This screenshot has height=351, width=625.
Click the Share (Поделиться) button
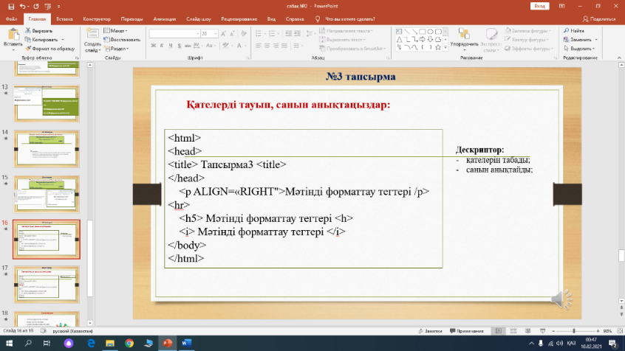(602, 19)
